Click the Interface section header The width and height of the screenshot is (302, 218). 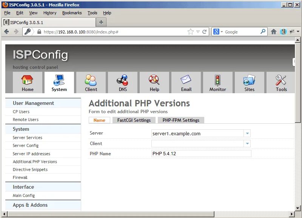[43, 187]
